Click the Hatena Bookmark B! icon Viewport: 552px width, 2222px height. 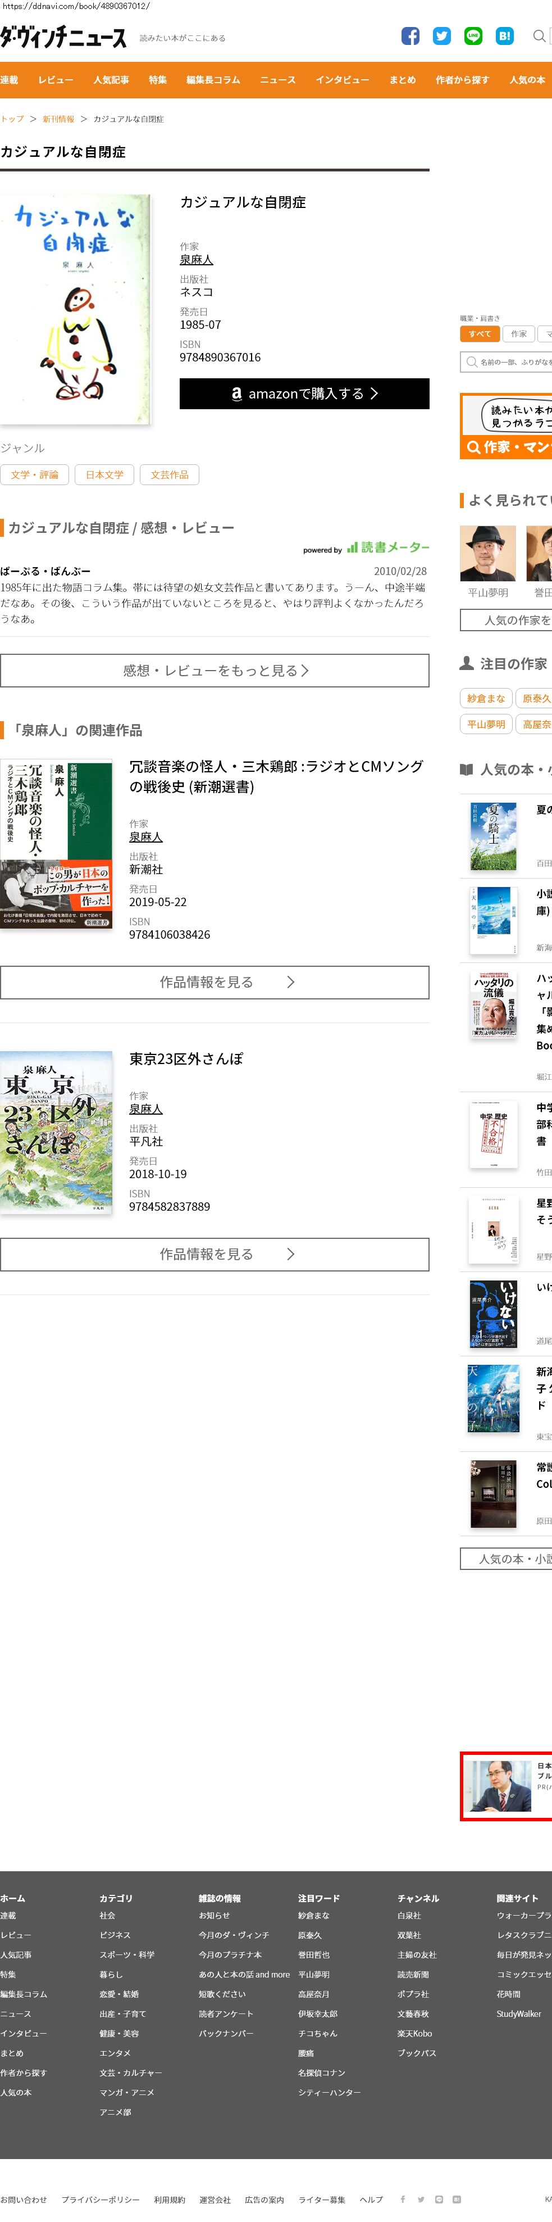coord(505,36)
